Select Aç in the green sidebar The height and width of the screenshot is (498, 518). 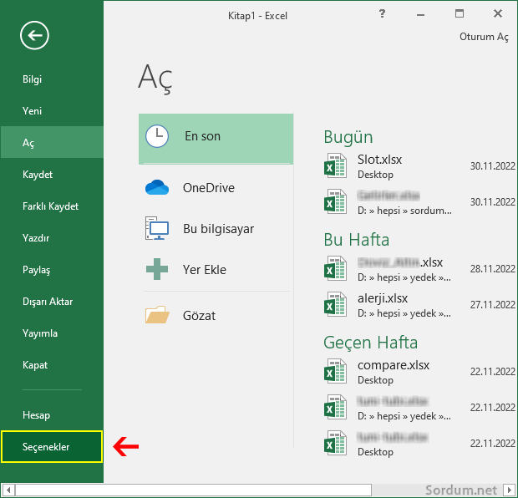pyautogui.click(x=52, y=142)
